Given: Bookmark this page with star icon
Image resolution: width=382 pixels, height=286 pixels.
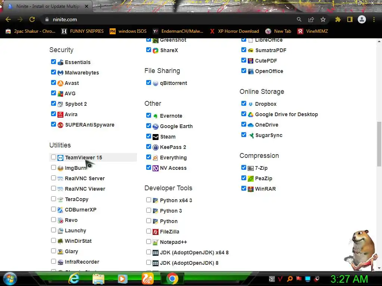Looking at the screenshot, I should point(323,19).
